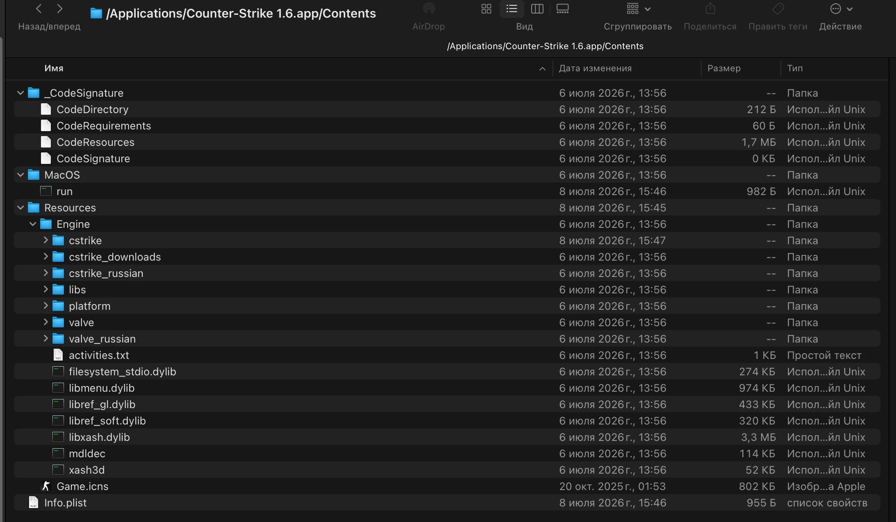
Task: Select the CodeResources file icon
Action: (x=46, y=142)
